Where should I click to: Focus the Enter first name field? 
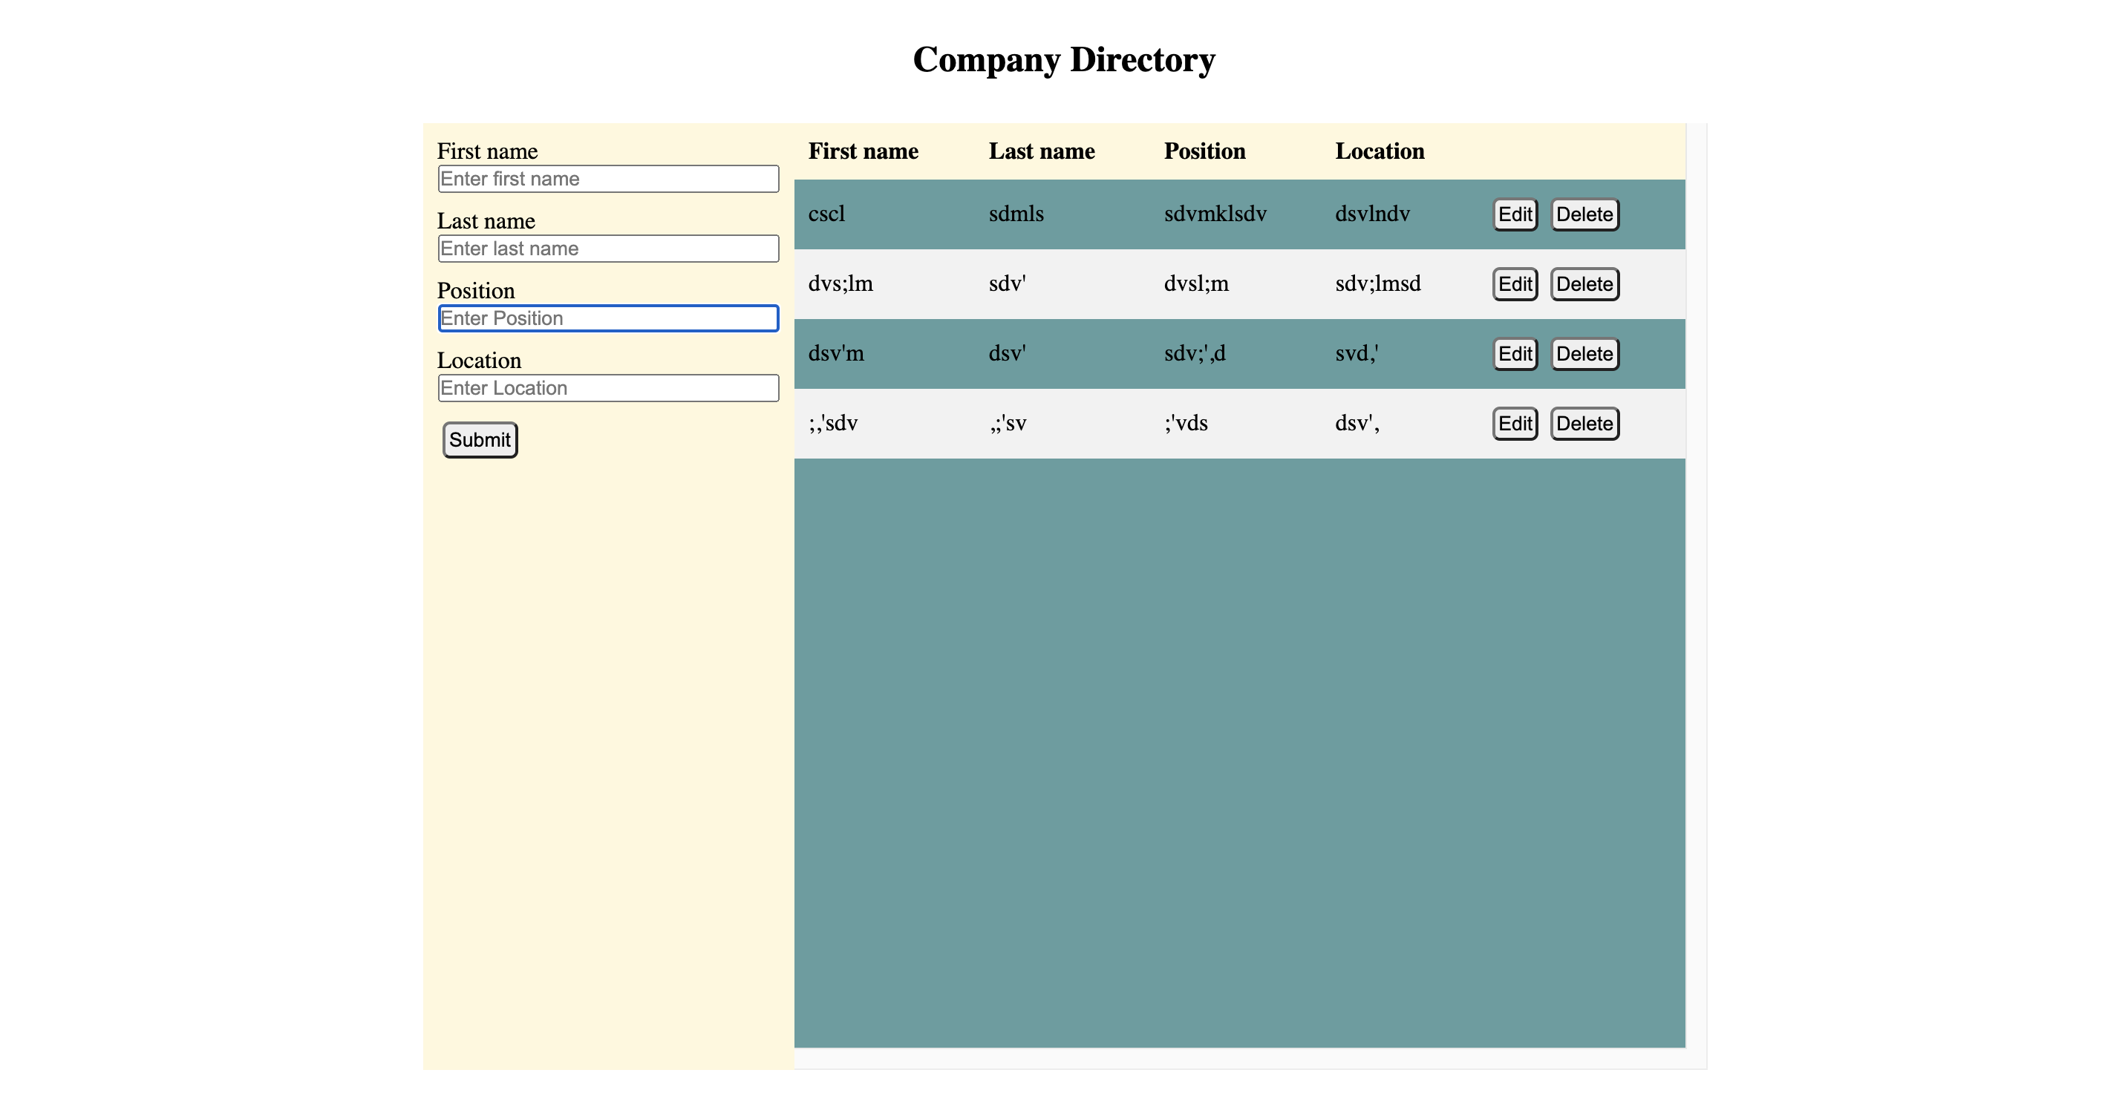[x=608, y=179]
